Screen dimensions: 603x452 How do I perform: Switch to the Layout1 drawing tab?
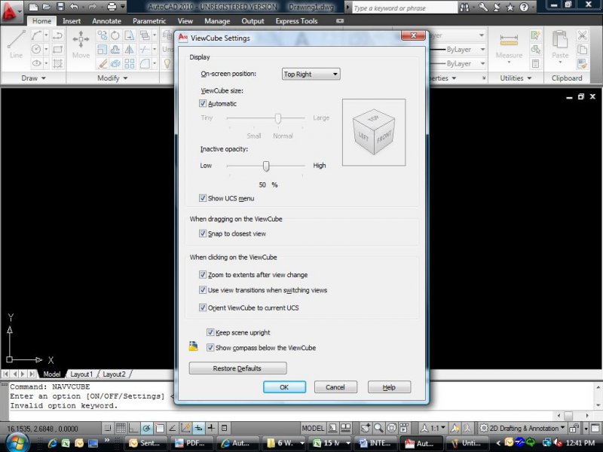coord(81,374)
